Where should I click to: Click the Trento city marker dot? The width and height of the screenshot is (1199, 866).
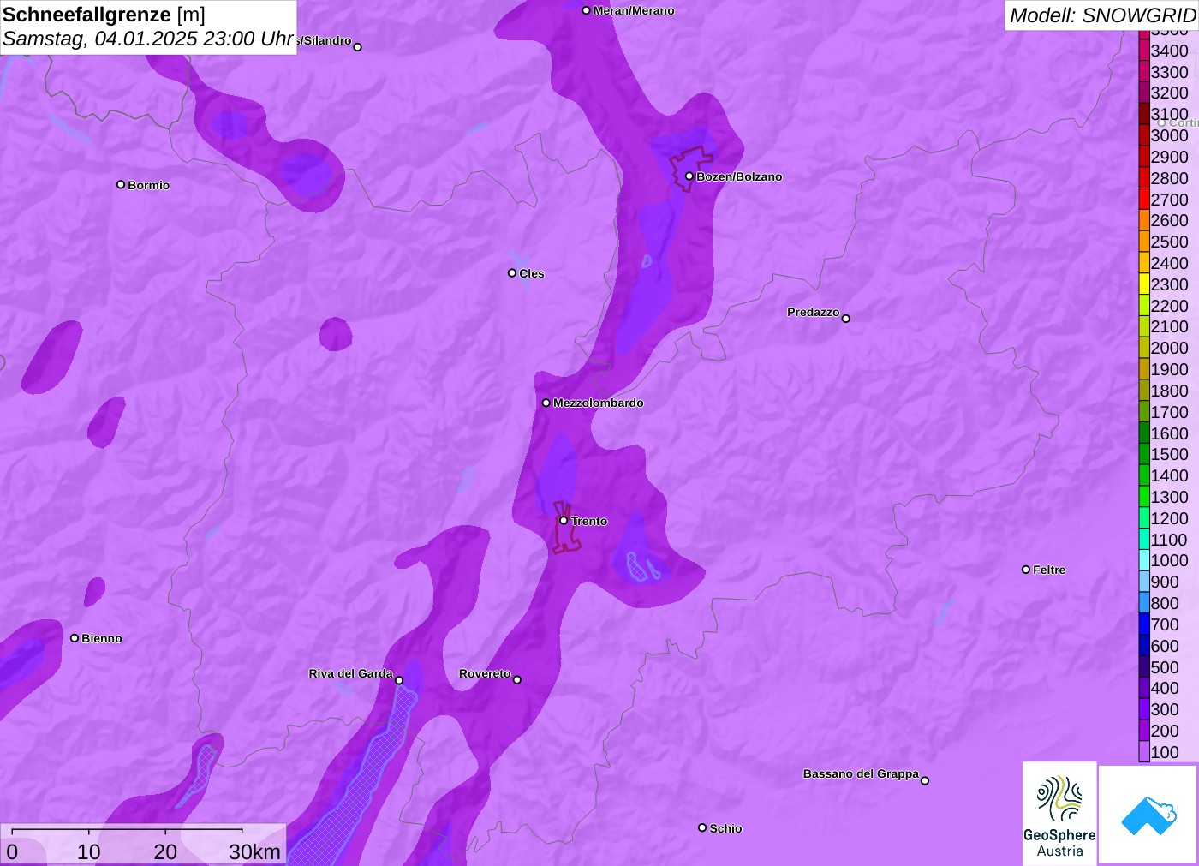coord(564,520)
